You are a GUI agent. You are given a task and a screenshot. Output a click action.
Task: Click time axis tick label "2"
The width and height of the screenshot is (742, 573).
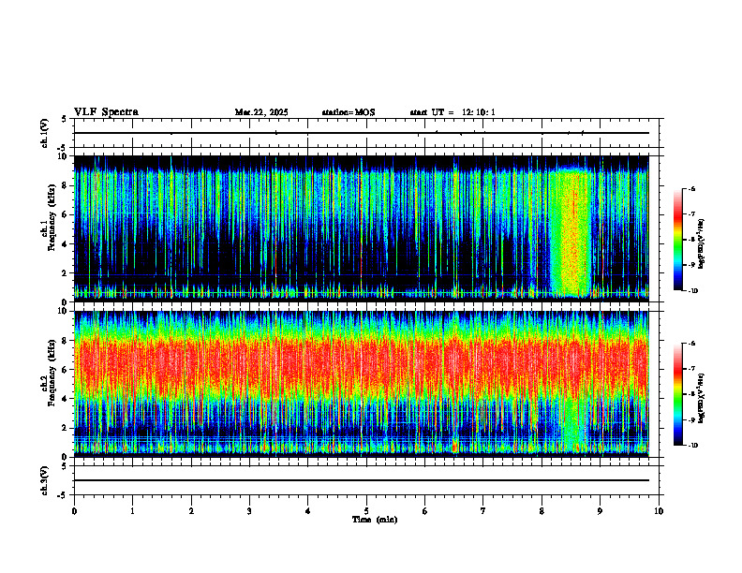pyautogui.click(x=191, y=511)
